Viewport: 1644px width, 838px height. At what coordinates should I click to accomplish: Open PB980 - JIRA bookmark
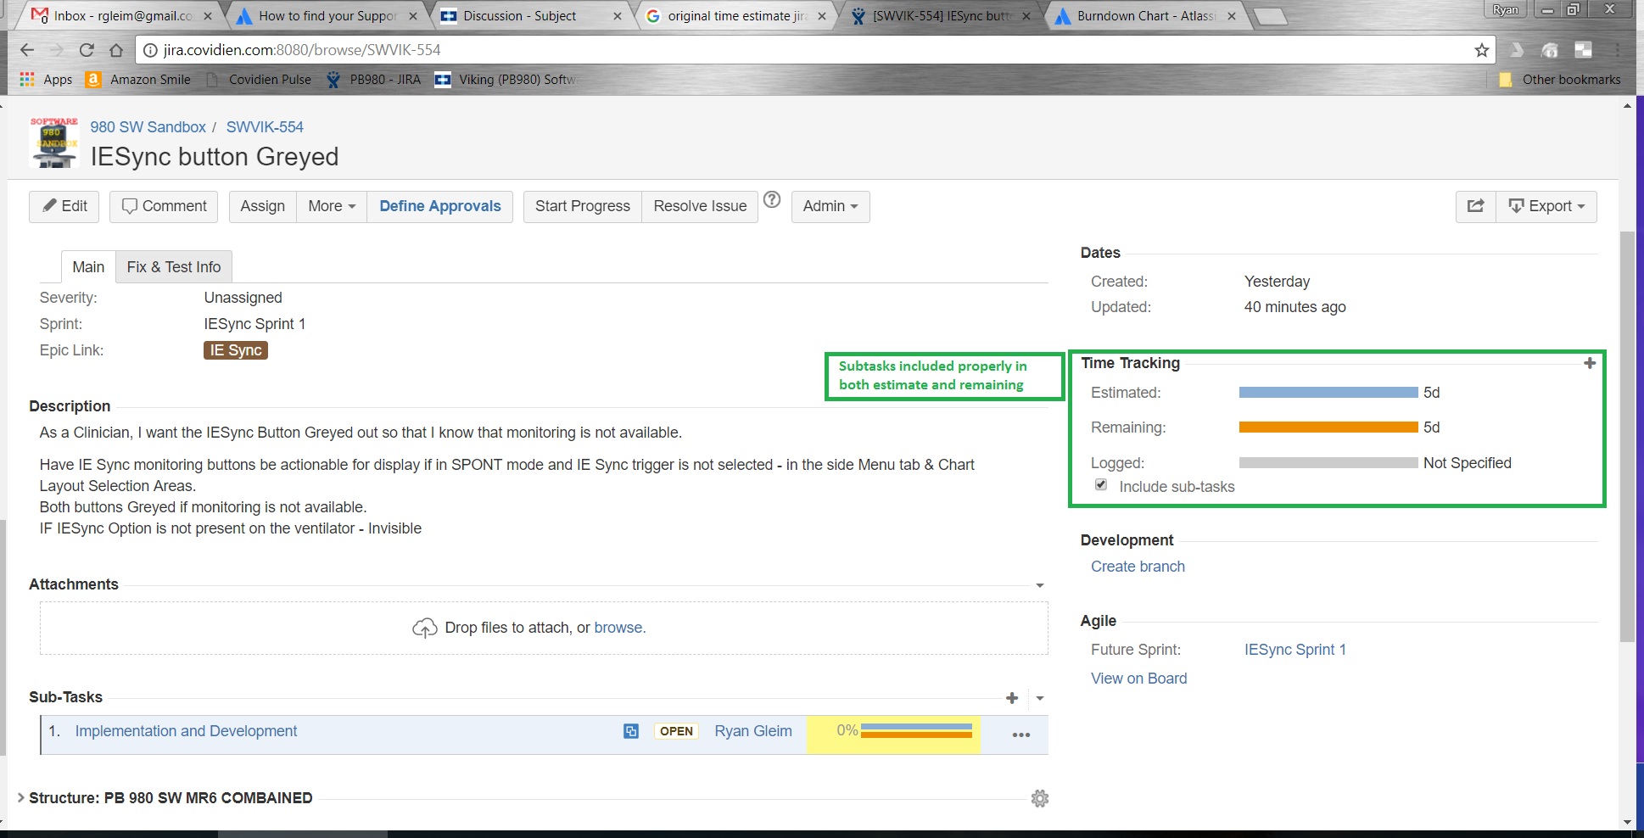pos(374,80)
